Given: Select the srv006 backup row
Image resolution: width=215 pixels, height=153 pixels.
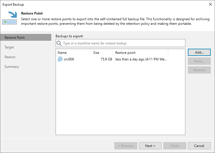Looking at the screenshot, I should (114, 59).
